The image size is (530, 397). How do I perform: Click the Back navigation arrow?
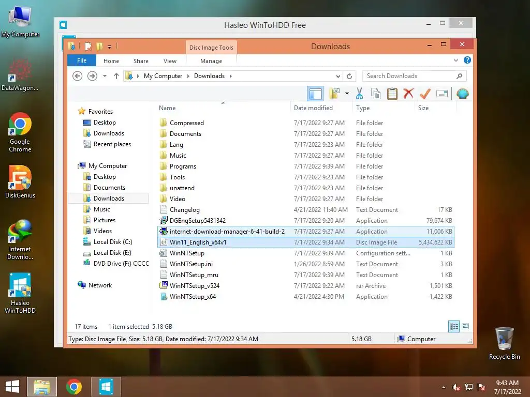78,76
